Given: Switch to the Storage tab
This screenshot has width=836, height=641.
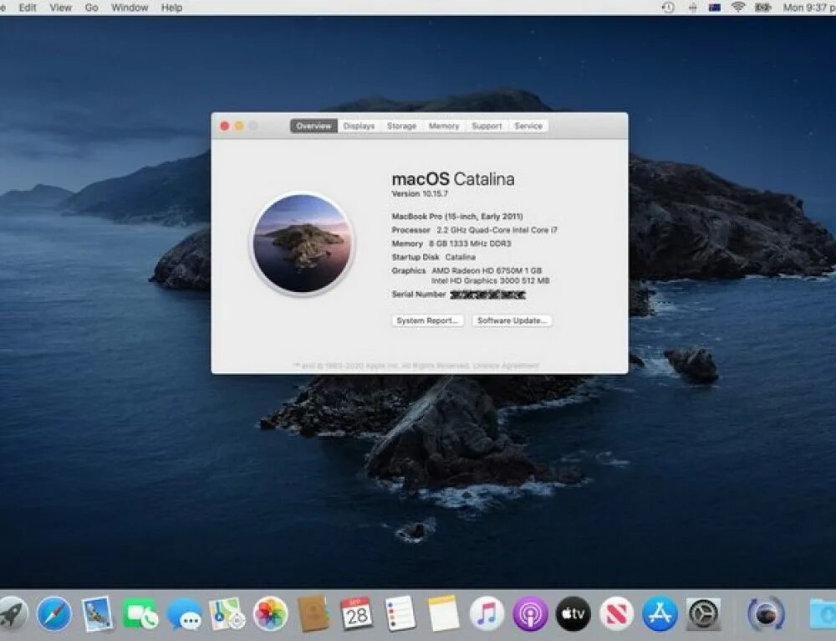Looking at the screenshot, I should coord(401,126).
